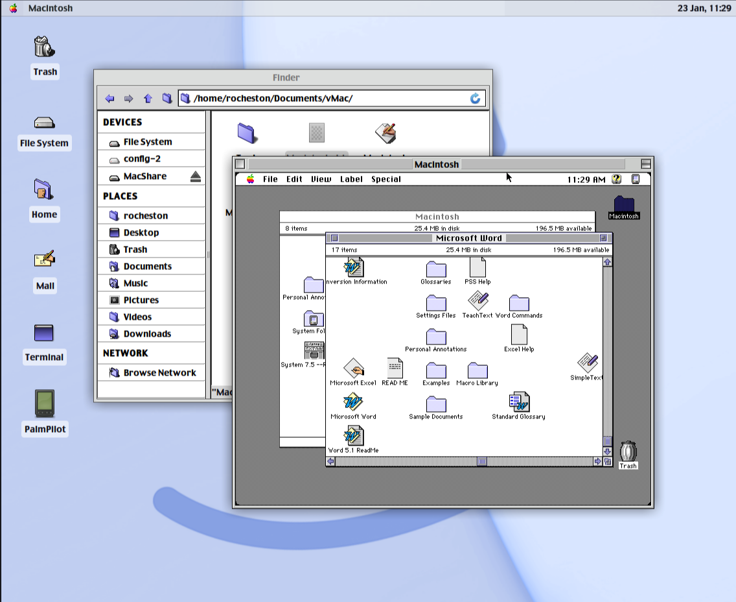The width and height of the screenshot is (736, 602).
Task: Go to Downloads in Places sidebar
Action: (x=147, y=334)
